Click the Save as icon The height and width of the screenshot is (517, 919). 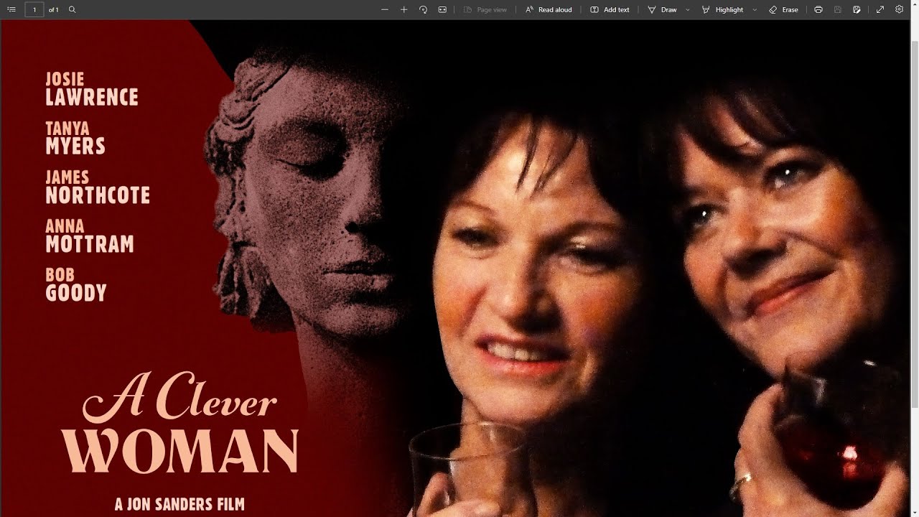(857, 9)
